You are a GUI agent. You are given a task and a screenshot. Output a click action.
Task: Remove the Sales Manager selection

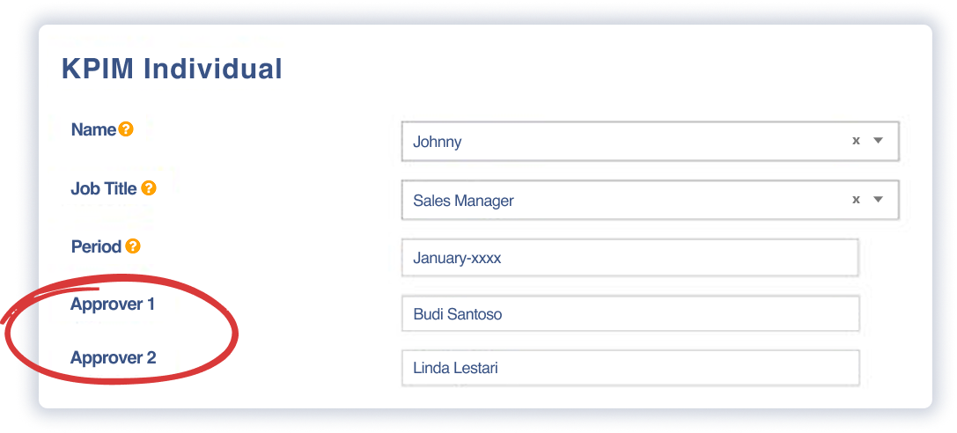[x=855, y=200]
